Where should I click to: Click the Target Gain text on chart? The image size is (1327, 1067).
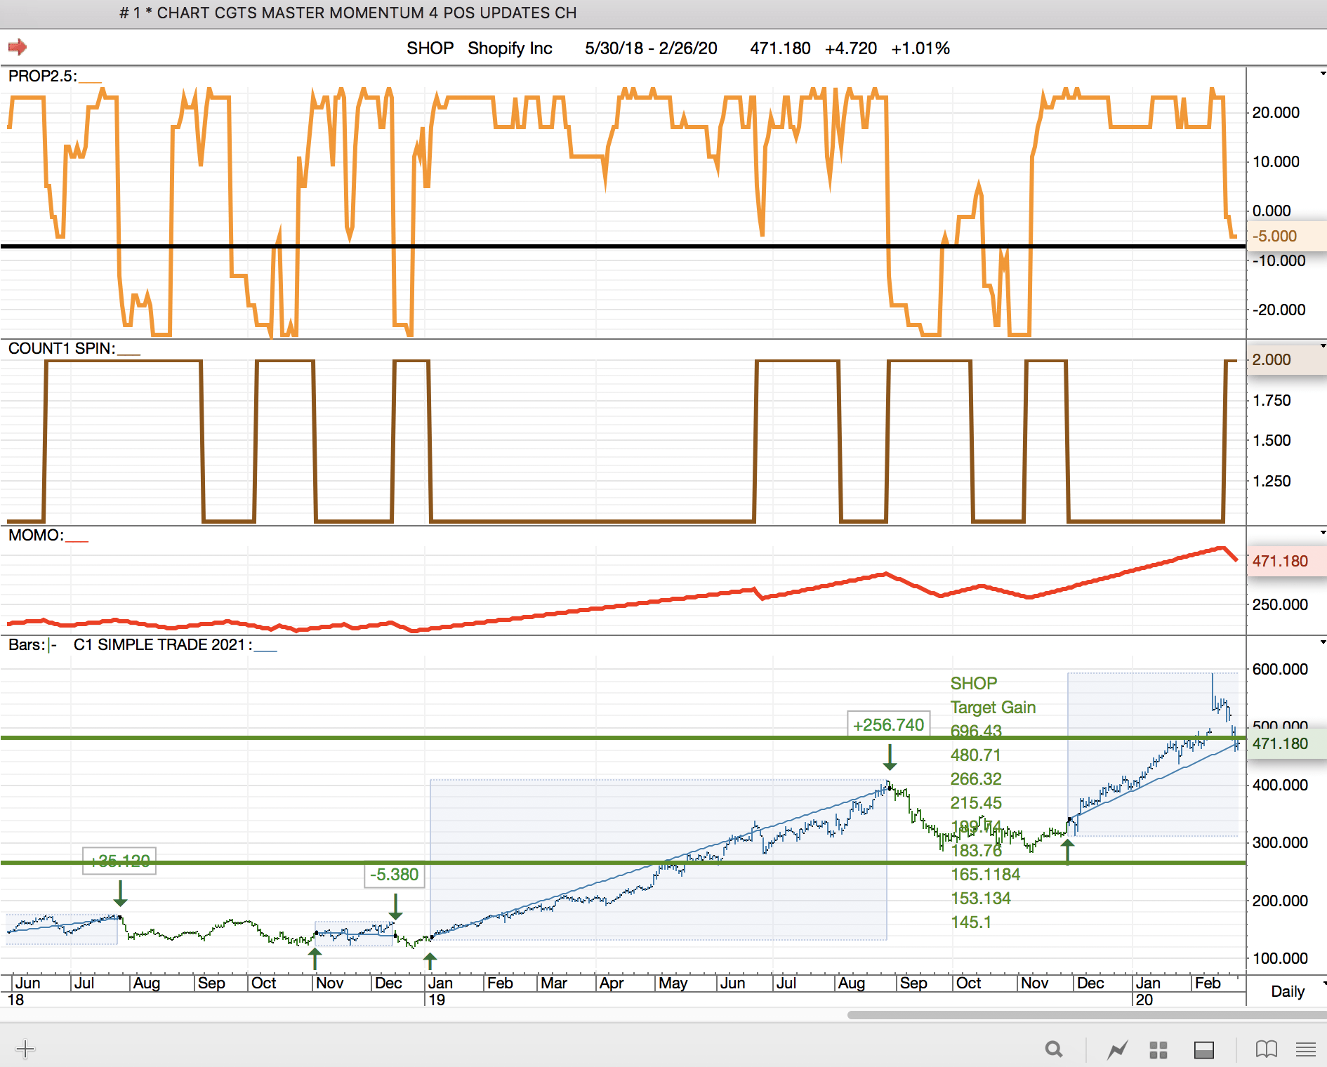[993, 707]
